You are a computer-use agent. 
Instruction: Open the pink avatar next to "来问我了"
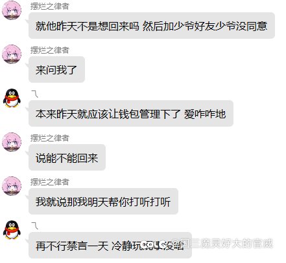click(x=12, y=54)
